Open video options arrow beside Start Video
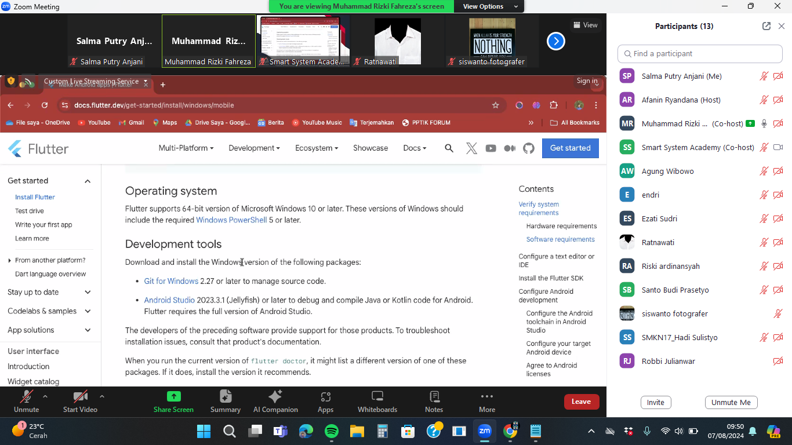792x445 pixels. 102,397
